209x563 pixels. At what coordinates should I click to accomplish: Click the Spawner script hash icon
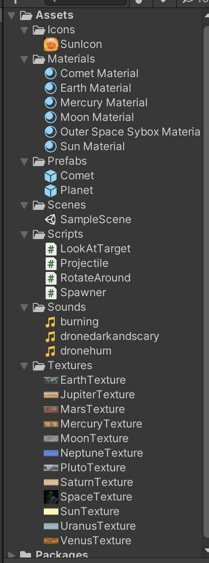(x=51, y=292)
